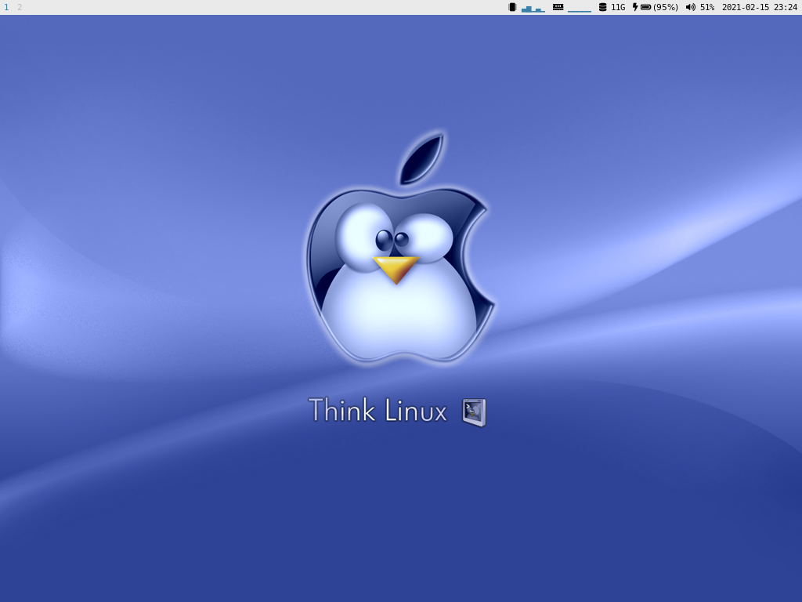Switch to workspace 2
802x602 pixels.
[20, 7]
